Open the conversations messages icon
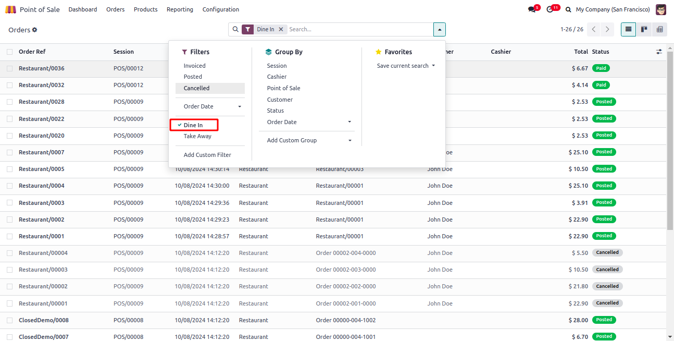This screenshot has width=674, height=341. [x=532, y=9]
